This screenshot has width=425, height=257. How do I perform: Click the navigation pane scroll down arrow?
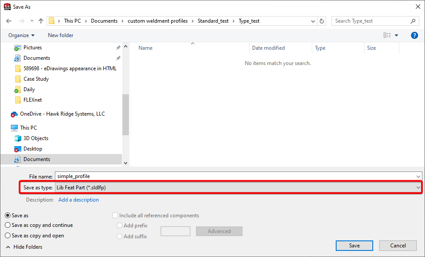[x=125, y=163]
